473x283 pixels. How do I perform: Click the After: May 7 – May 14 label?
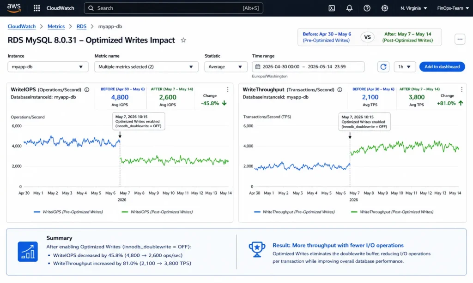click(407, 34)
